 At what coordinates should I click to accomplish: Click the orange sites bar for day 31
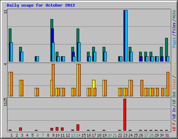click(x=168, y=84)
